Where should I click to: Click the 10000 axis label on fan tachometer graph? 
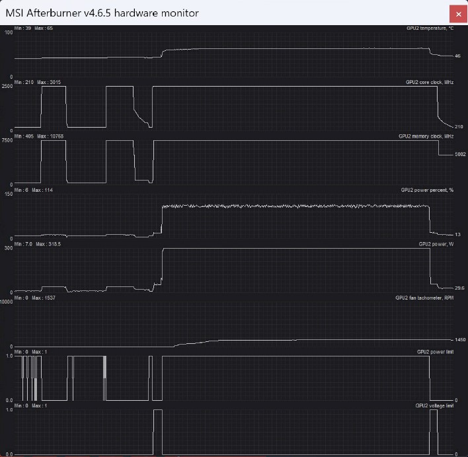[7, 302]
